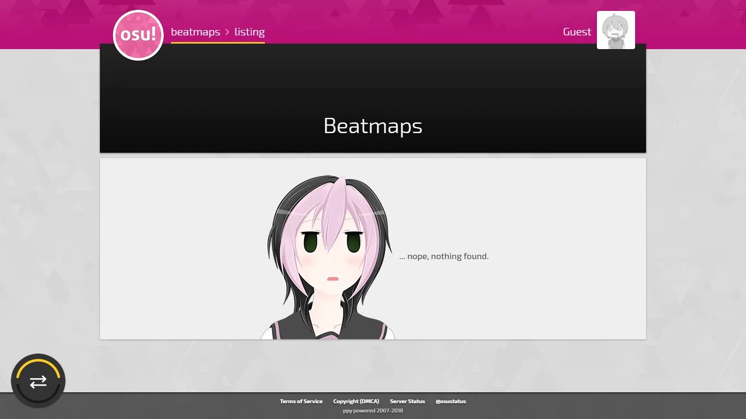Click the Guest username label
This screenshot has height=419, width=746.
pos(577,32)
